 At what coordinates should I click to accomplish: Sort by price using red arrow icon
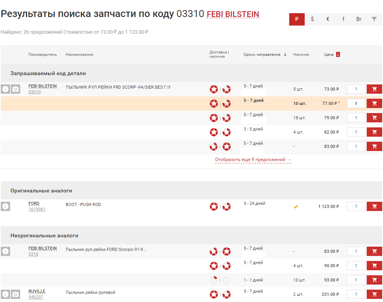point(338,55)
